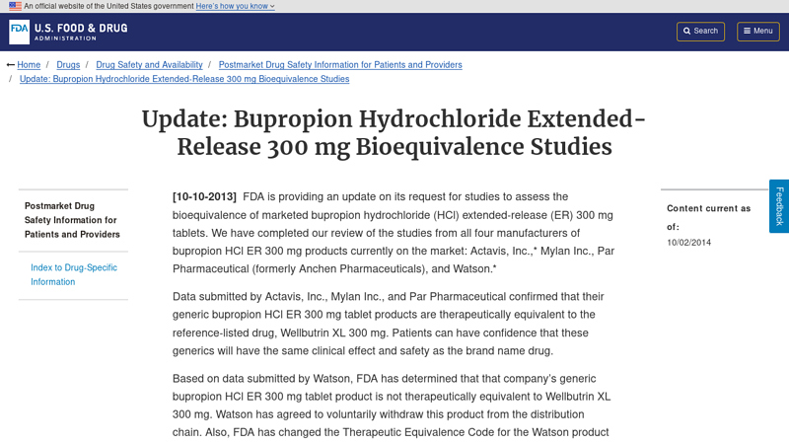Click the date [10-10-2013]

pos(204,196)
